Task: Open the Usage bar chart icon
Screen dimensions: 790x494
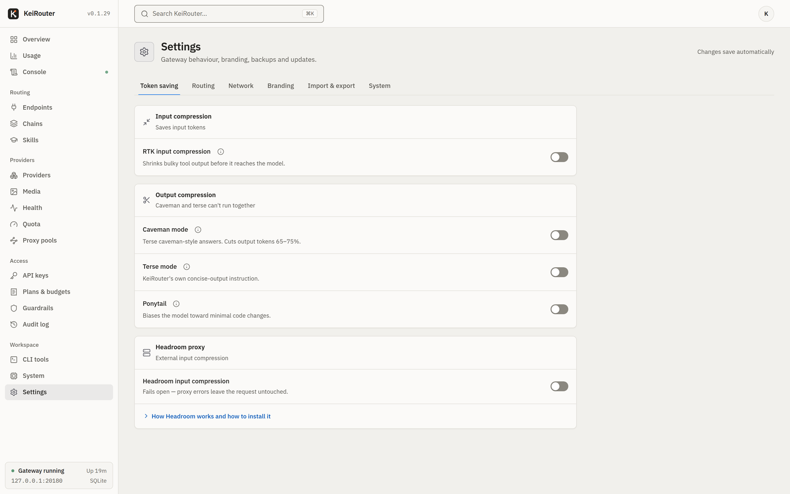Action: tap(14, 56)
